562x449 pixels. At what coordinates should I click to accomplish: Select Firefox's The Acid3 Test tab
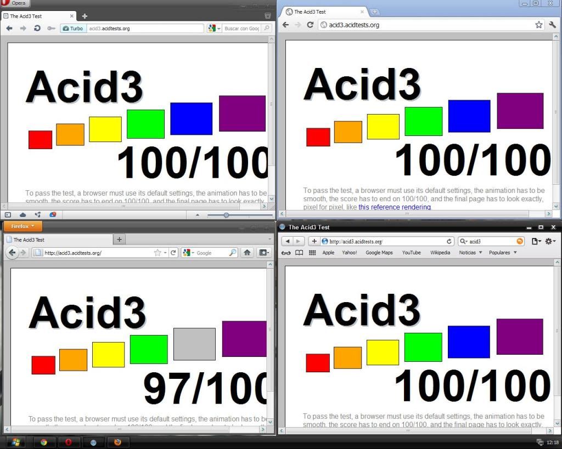click(x=58, y=240)
